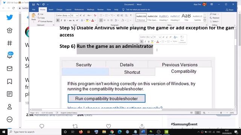Image resolution: width=241 pixels, height=135 pixels.
Task: Toggle left alignment in the ribbon Paragraph group
Action: coord(101,20)
